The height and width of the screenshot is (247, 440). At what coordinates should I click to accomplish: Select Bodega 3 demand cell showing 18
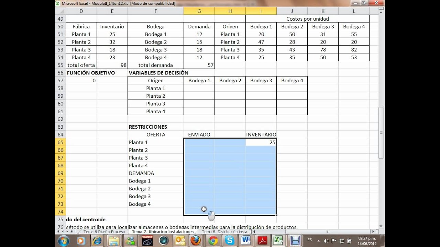click(x=199, y=50)
